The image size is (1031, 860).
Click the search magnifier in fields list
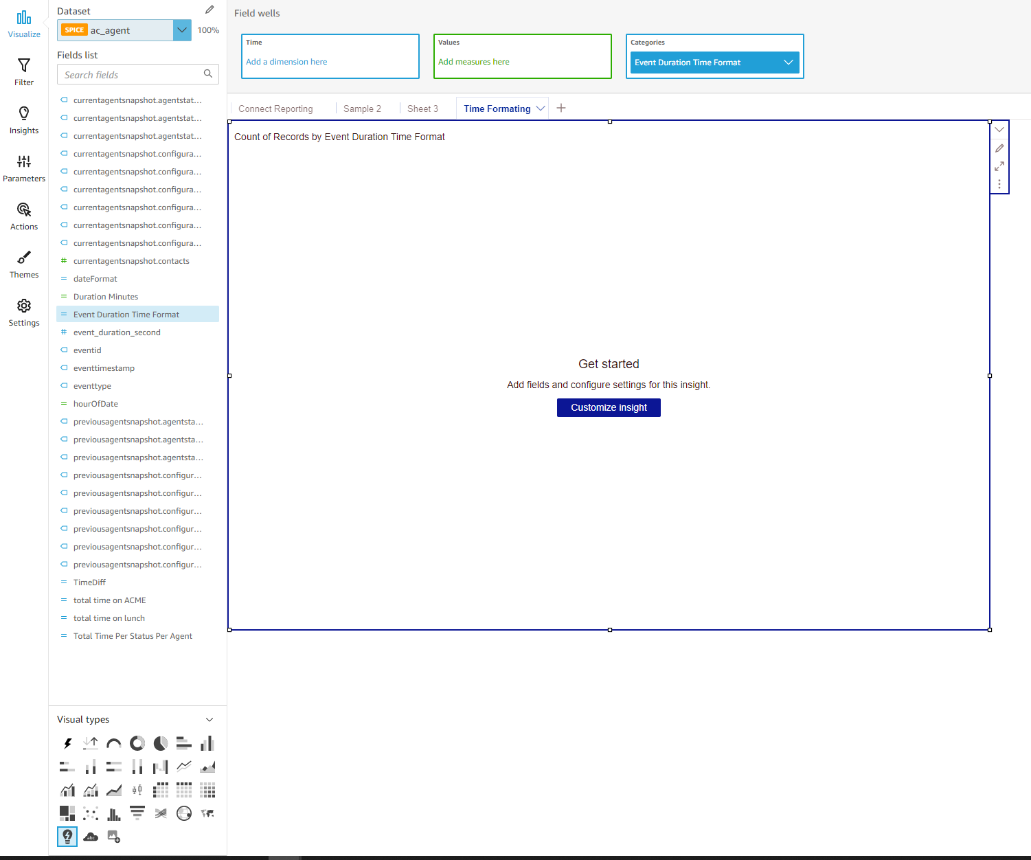(x=208, y=73)
